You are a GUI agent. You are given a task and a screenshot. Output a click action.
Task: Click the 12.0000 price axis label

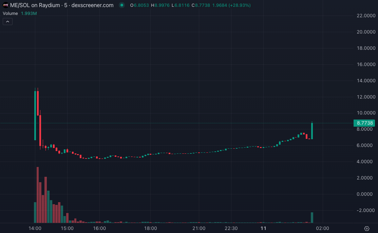[x=366, y=97]
